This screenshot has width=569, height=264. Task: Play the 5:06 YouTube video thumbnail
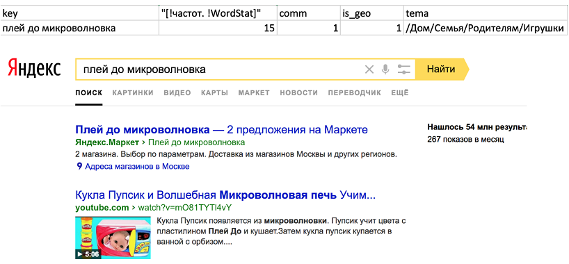click(113, 238)
